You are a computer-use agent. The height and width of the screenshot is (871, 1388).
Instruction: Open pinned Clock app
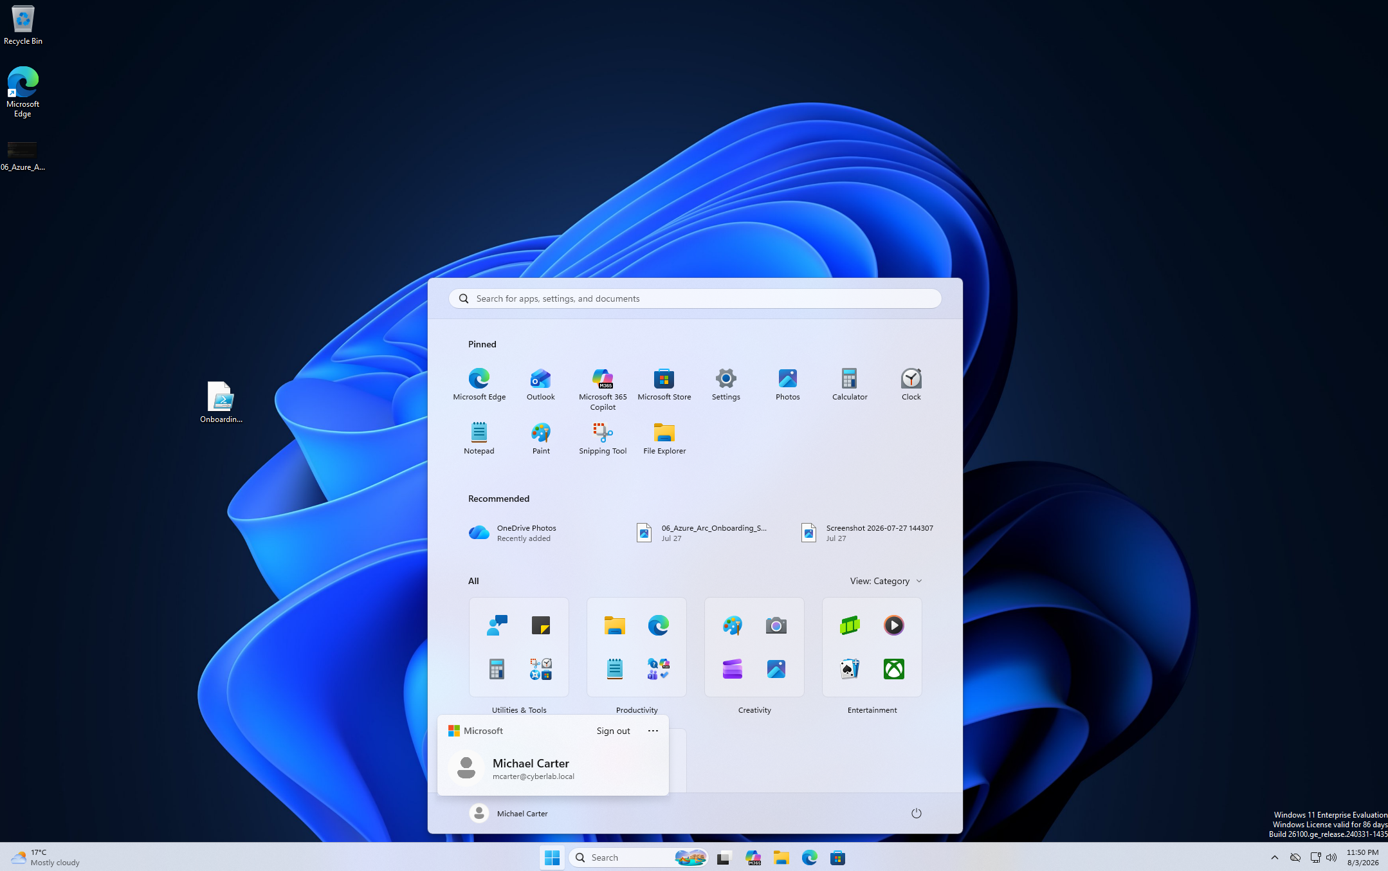click(911, 385)
